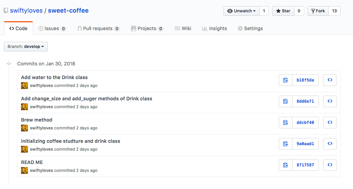Open commit hash b18f5da
This screenshot has height=189, width=353.
[305, 80]
